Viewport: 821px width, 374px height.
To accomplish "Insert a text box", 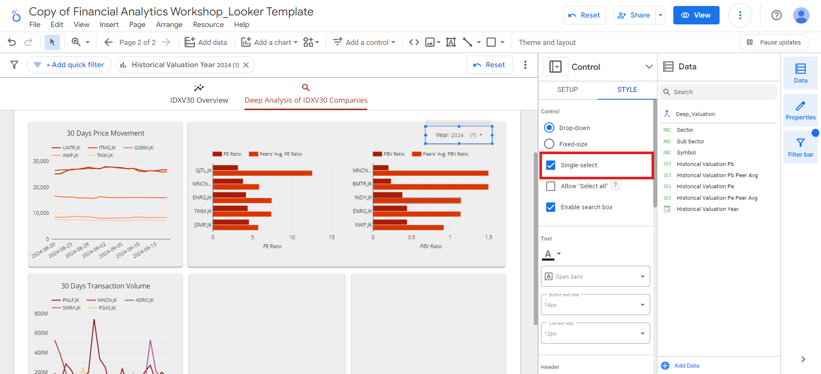I will 451,42.
